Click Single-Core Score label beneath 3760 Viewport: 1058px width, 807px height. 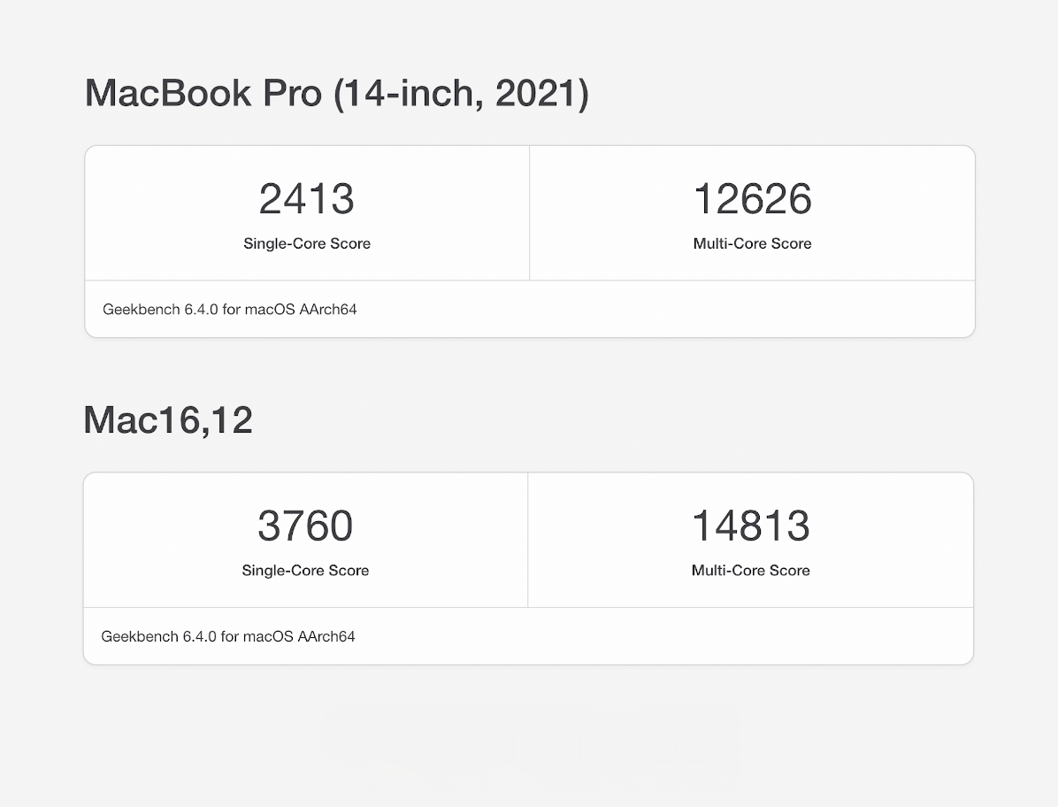(306, 571)
